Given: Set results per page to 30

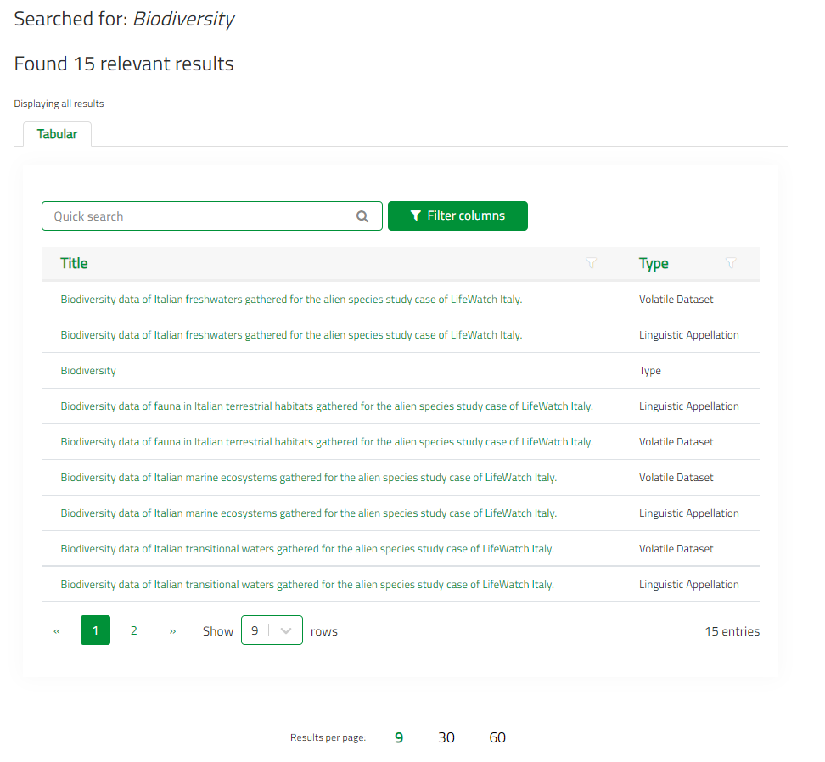Looking at the screenshot, I should [x=446, y=737].
